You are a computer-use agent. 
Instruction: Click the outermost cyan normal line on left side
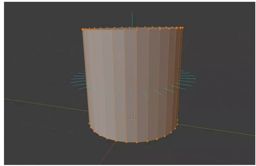[x=78, y=79]
